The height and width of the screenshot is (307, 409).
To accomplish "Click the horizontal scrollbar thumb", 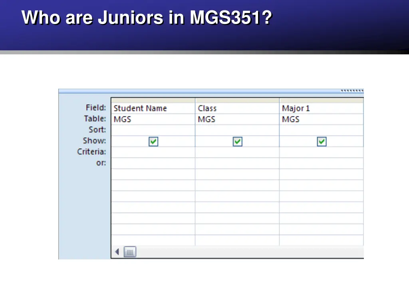I will [130, 252].
